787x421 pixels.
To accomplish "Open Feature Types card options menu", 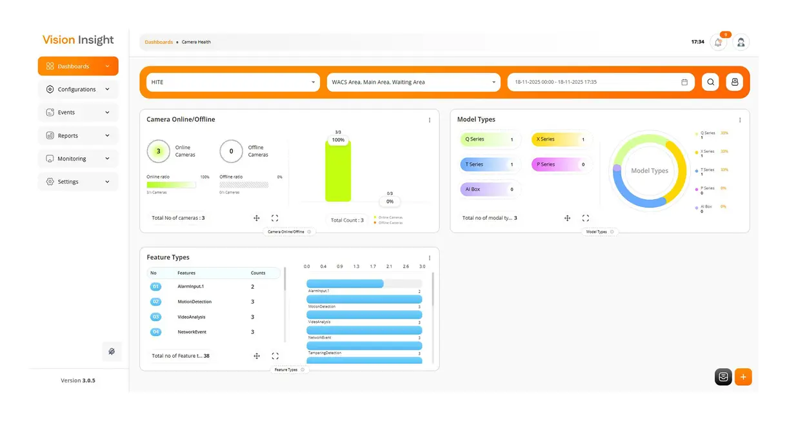I will click(x=430, y=258).
